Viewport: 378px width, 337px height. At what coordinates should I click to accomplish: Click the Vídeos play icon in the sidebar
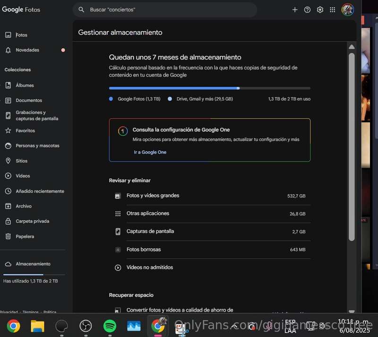tap(8, 176)
